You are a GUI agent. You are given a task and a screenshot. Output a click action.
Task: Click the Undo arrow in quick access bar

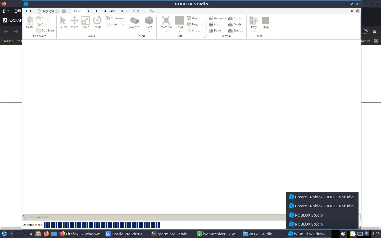(45, 11)
